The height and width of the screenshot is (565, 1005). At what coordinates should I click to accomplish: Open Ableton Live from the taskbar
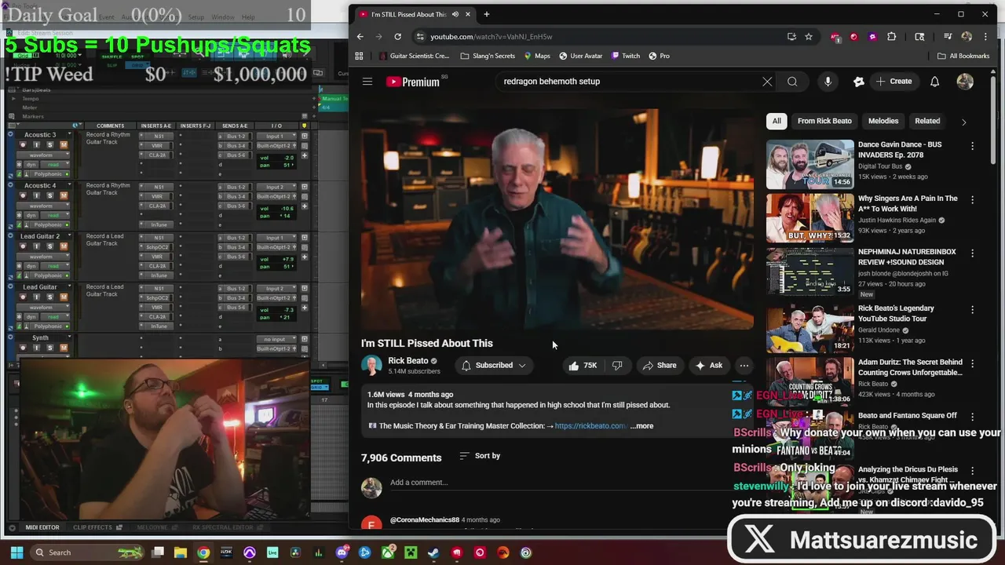[272, 552]
